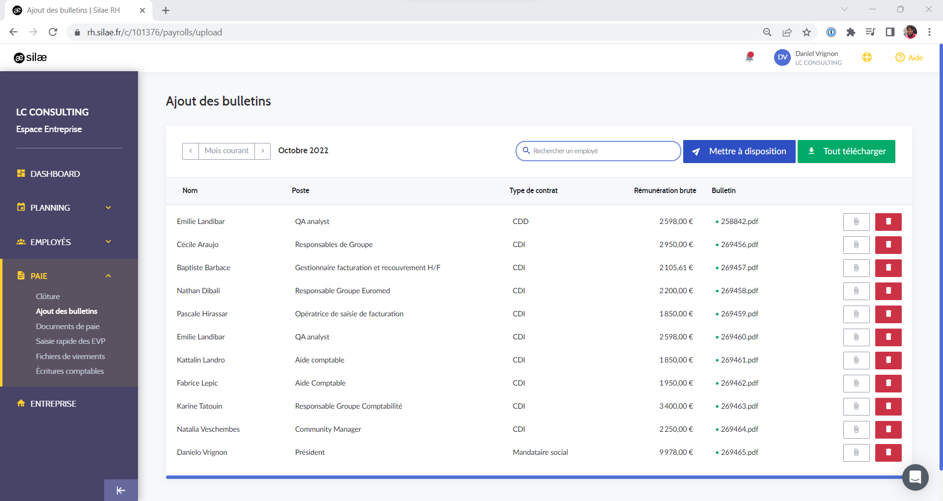
Task: Open Saisie rapide des EVP
Action: click(x=70, y=341)
